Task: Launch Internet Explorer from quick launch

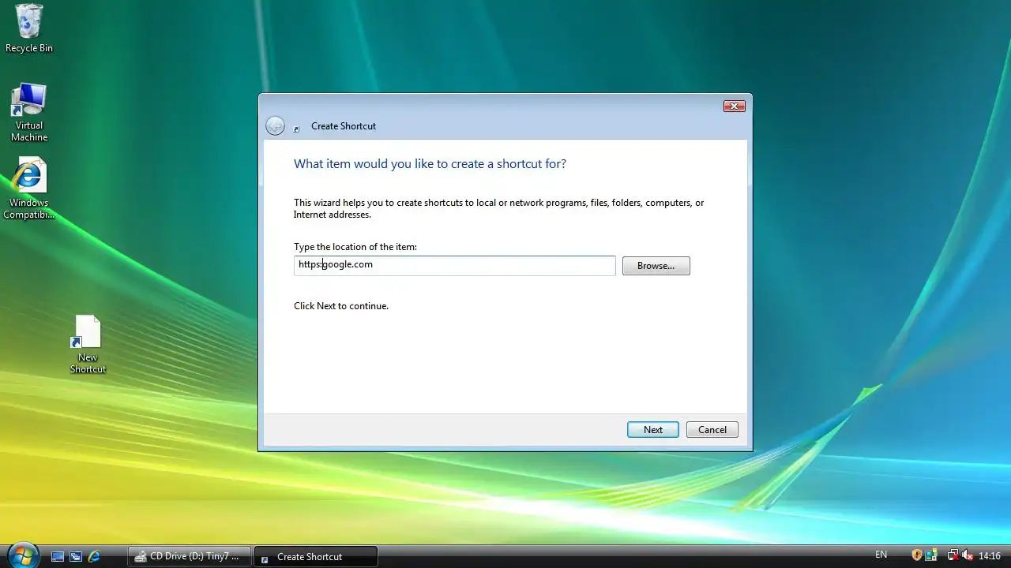Action: point(94,556)
